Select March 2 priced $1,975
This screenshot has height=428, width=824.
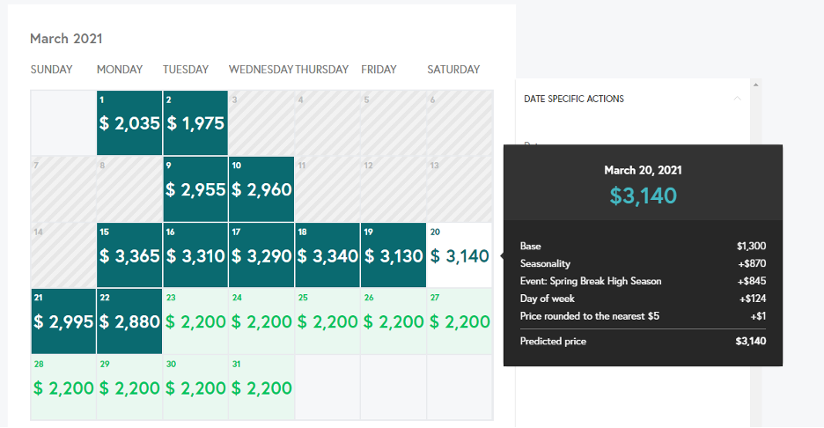(x=195, y=123)
